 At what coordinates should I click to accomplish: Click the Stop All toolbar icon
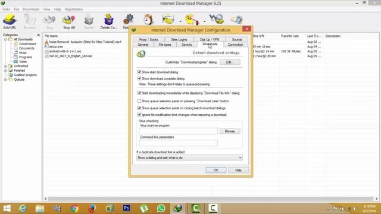[x=69, y=21]
